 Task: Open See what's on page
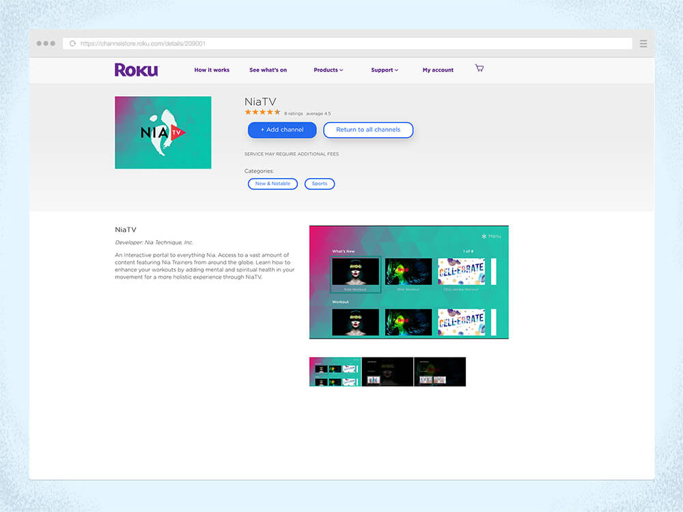click(x=268, y=70)
